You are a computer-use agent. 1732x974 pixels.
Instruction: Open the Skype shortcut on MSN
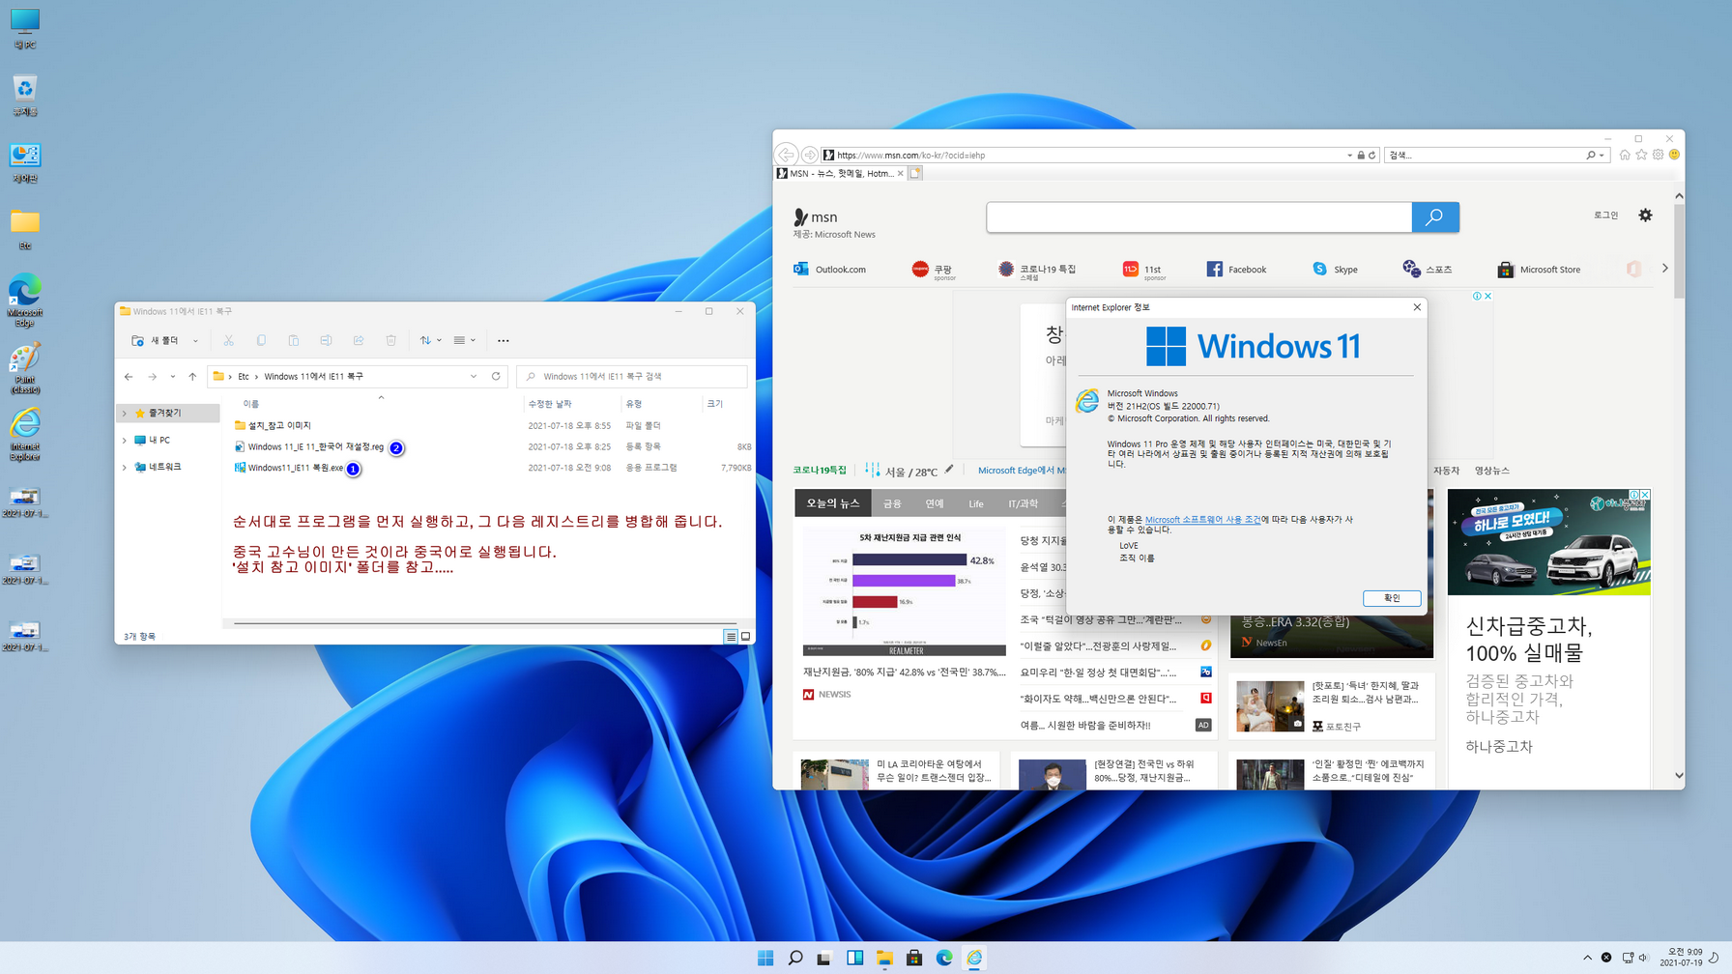(x=1335, y=270)
